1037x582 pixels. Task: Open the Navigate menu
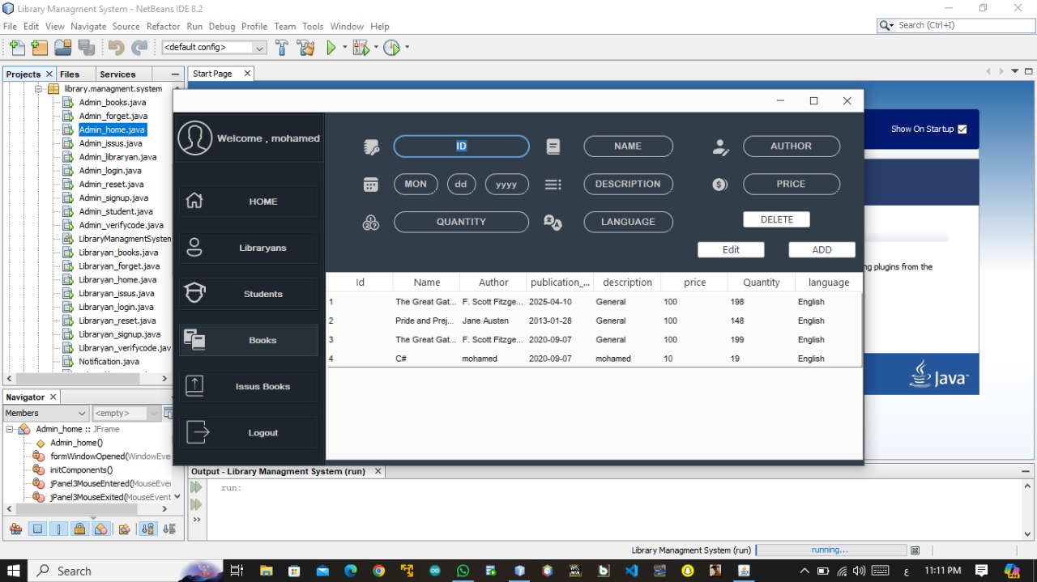(x=88, y=26)
